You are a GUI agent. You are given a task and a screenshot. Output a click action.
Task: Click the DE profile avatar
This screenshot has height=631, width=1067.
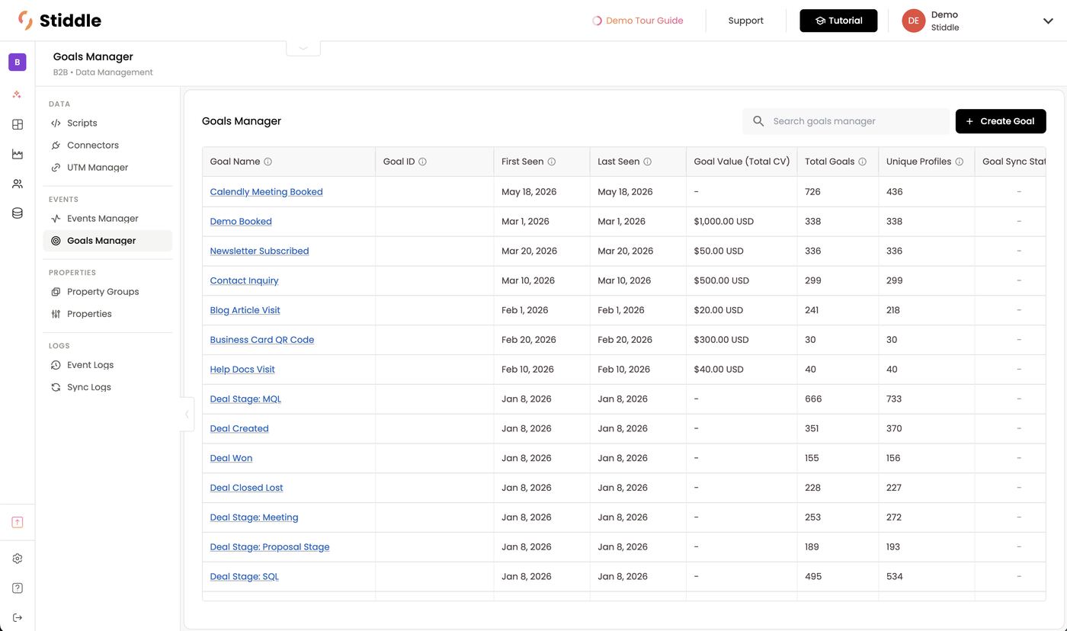coord(913,21)
